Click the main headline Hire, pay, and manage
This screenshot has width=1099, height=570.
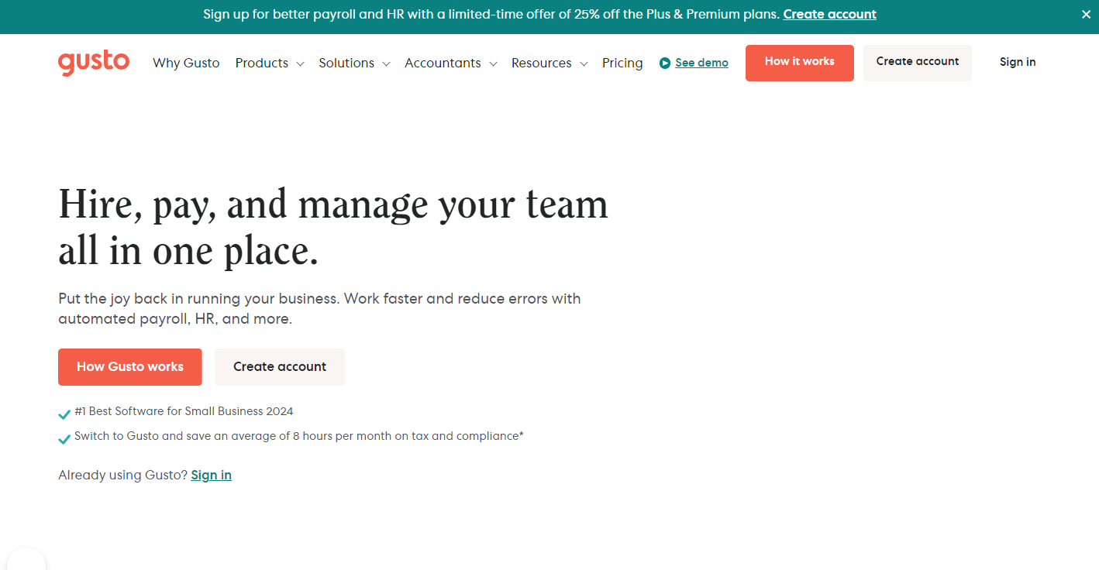point(333,228)
